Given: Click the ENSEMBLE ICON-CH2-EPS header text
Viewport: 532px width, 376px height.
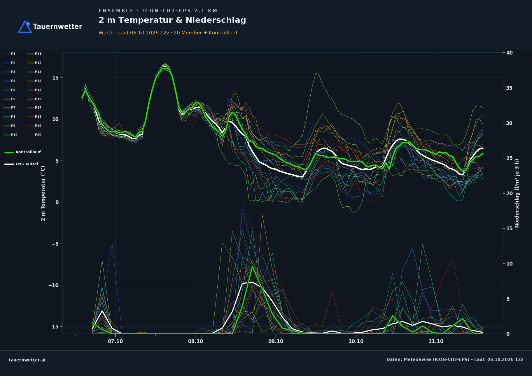Looking at the screenshot, I should tap(158, 11).
